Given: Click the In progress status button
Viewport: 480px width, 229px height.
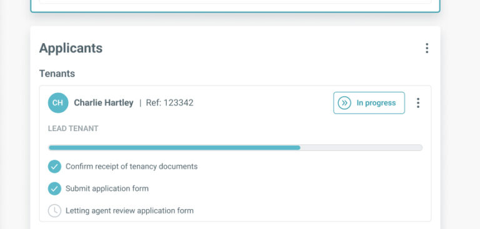Looking at the screenshot, I should (369, 103).
